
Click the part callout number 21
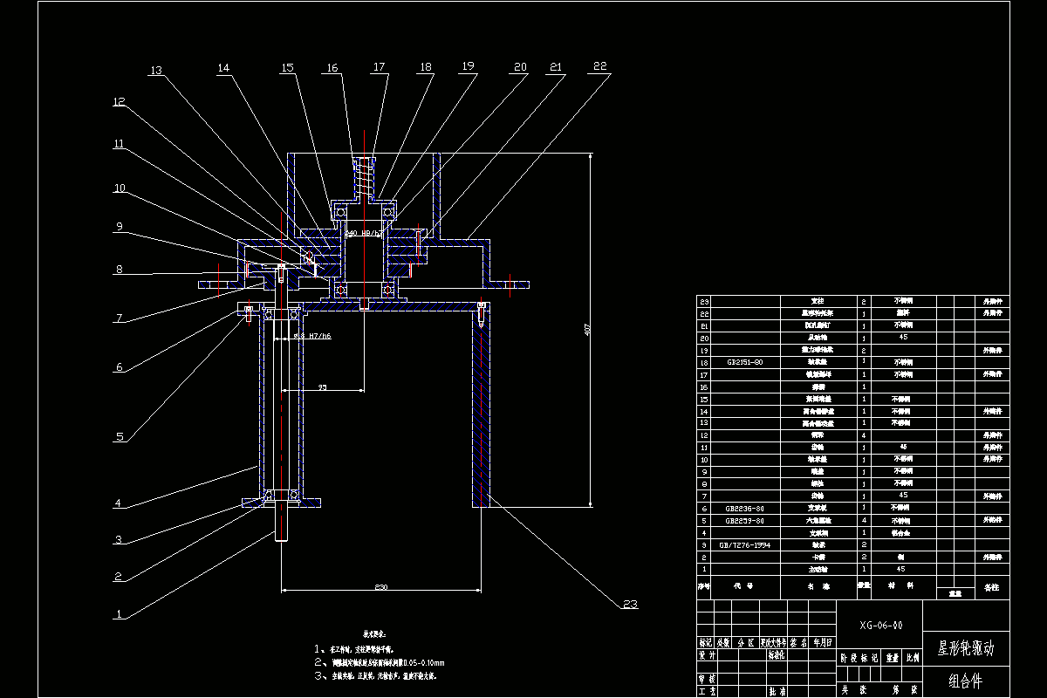555,67
